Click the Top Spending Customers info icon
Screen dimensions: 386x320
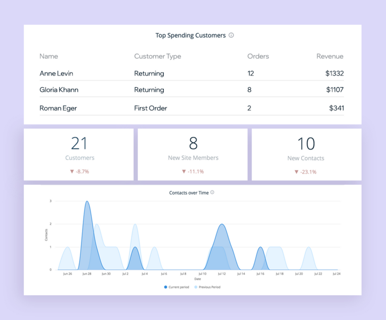point(231,35)
